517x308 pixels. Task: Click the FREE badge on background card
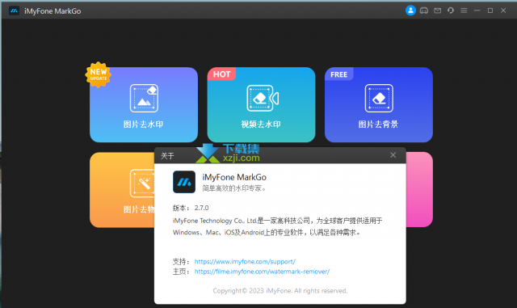[339, 74]
